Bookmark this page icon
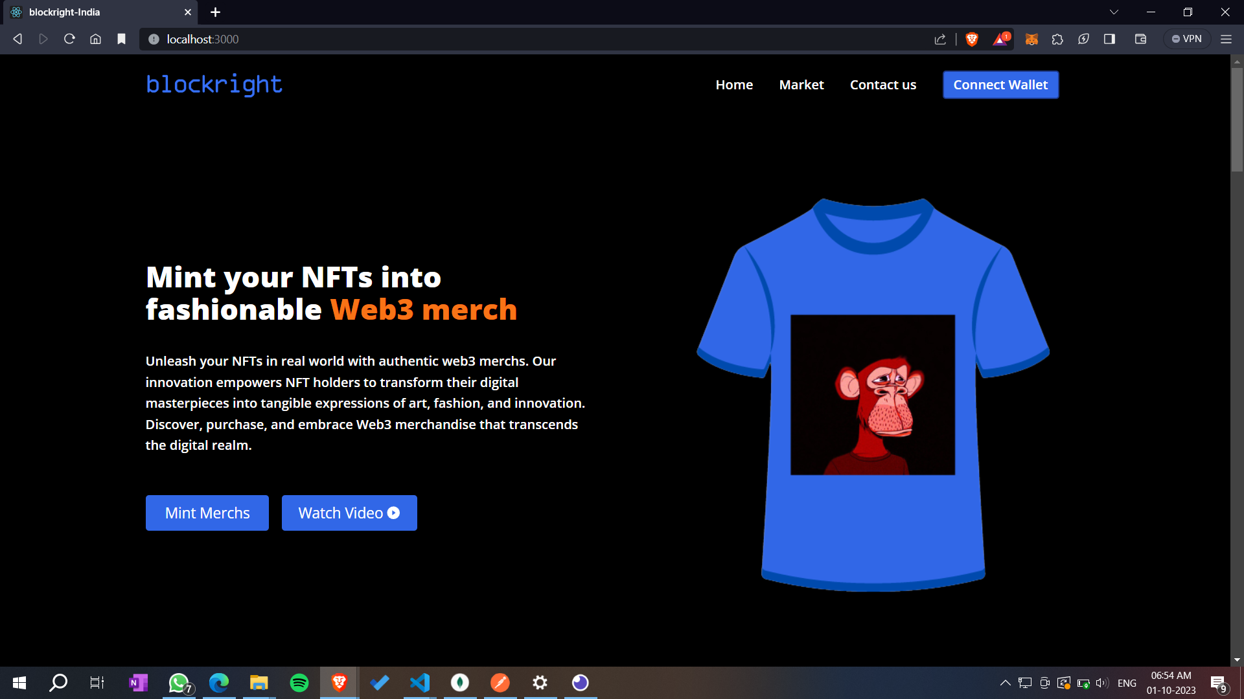The width and height of the screenshot is (1244, 699). (x=121, y=39)
